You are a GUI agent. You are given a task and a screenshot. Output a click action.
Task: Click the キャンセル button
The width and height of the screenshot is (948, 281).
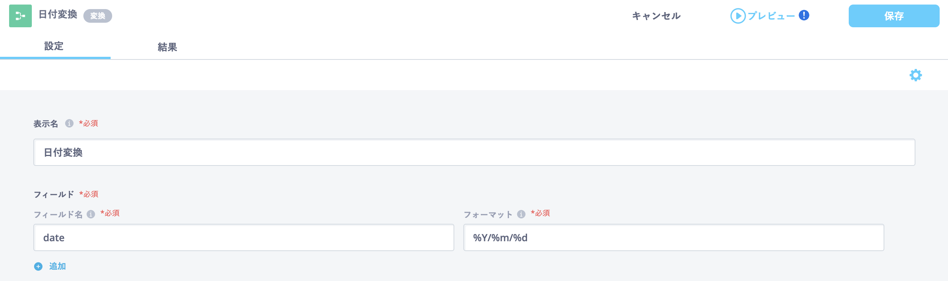point(656,16)
